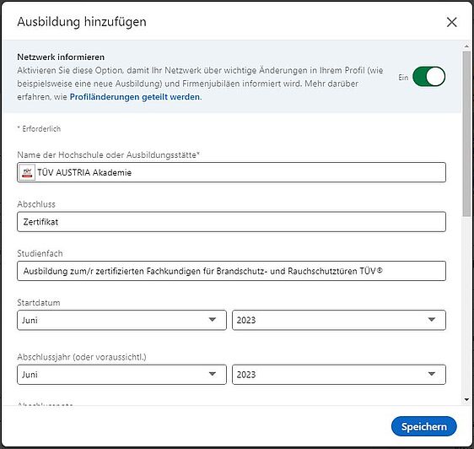Close the Ausbildung hinzufügen dialog
The height and width of the screenshot is (449, 474).
(x=451, y=22)
